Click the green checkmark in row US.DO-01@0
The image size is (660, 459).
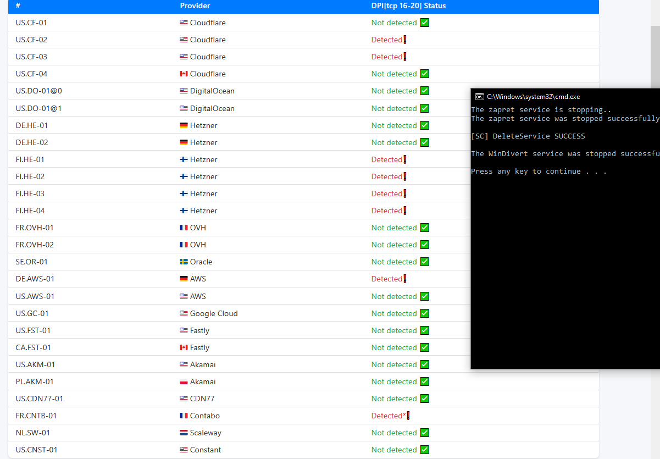424,91
